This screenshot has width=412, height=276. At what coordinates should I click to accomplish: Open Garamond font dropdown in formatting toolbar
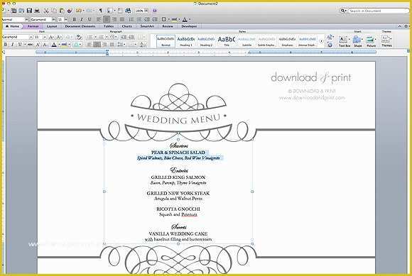(x=53, y=20)
